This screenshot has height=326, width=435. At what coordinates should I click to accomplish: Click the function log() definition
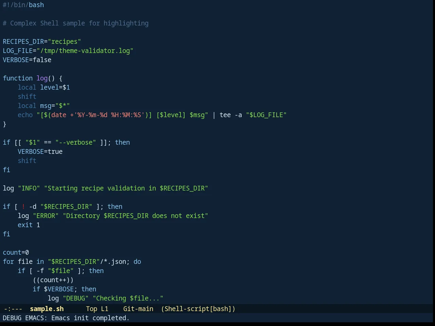click(x=33, y=78)
